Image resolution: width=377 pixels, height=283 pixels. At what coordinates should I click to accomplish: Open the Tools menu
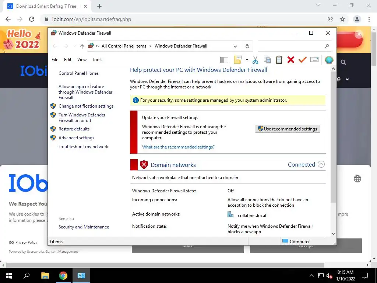pos(97,60)
